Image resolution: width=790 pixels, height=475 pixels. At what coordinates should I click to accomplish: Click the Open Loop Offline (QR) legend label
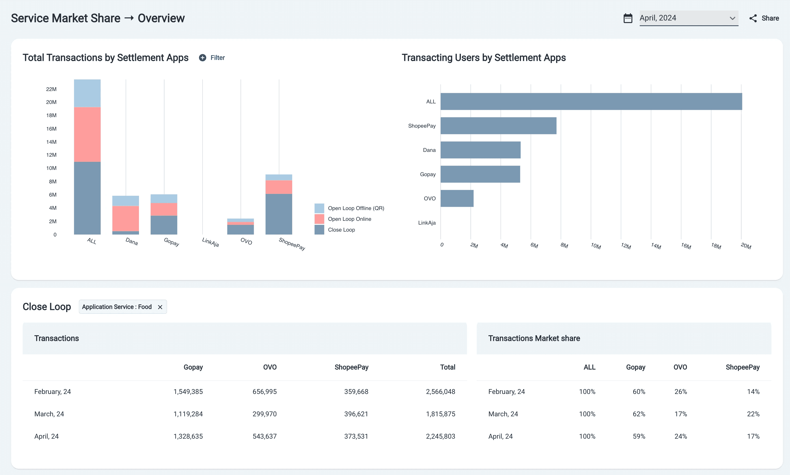(356, 208)
